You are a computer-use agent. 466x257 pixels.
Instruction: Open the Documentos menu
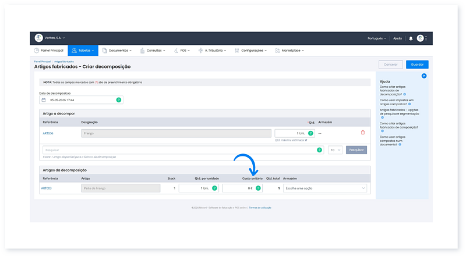click(x=117, y=51)
